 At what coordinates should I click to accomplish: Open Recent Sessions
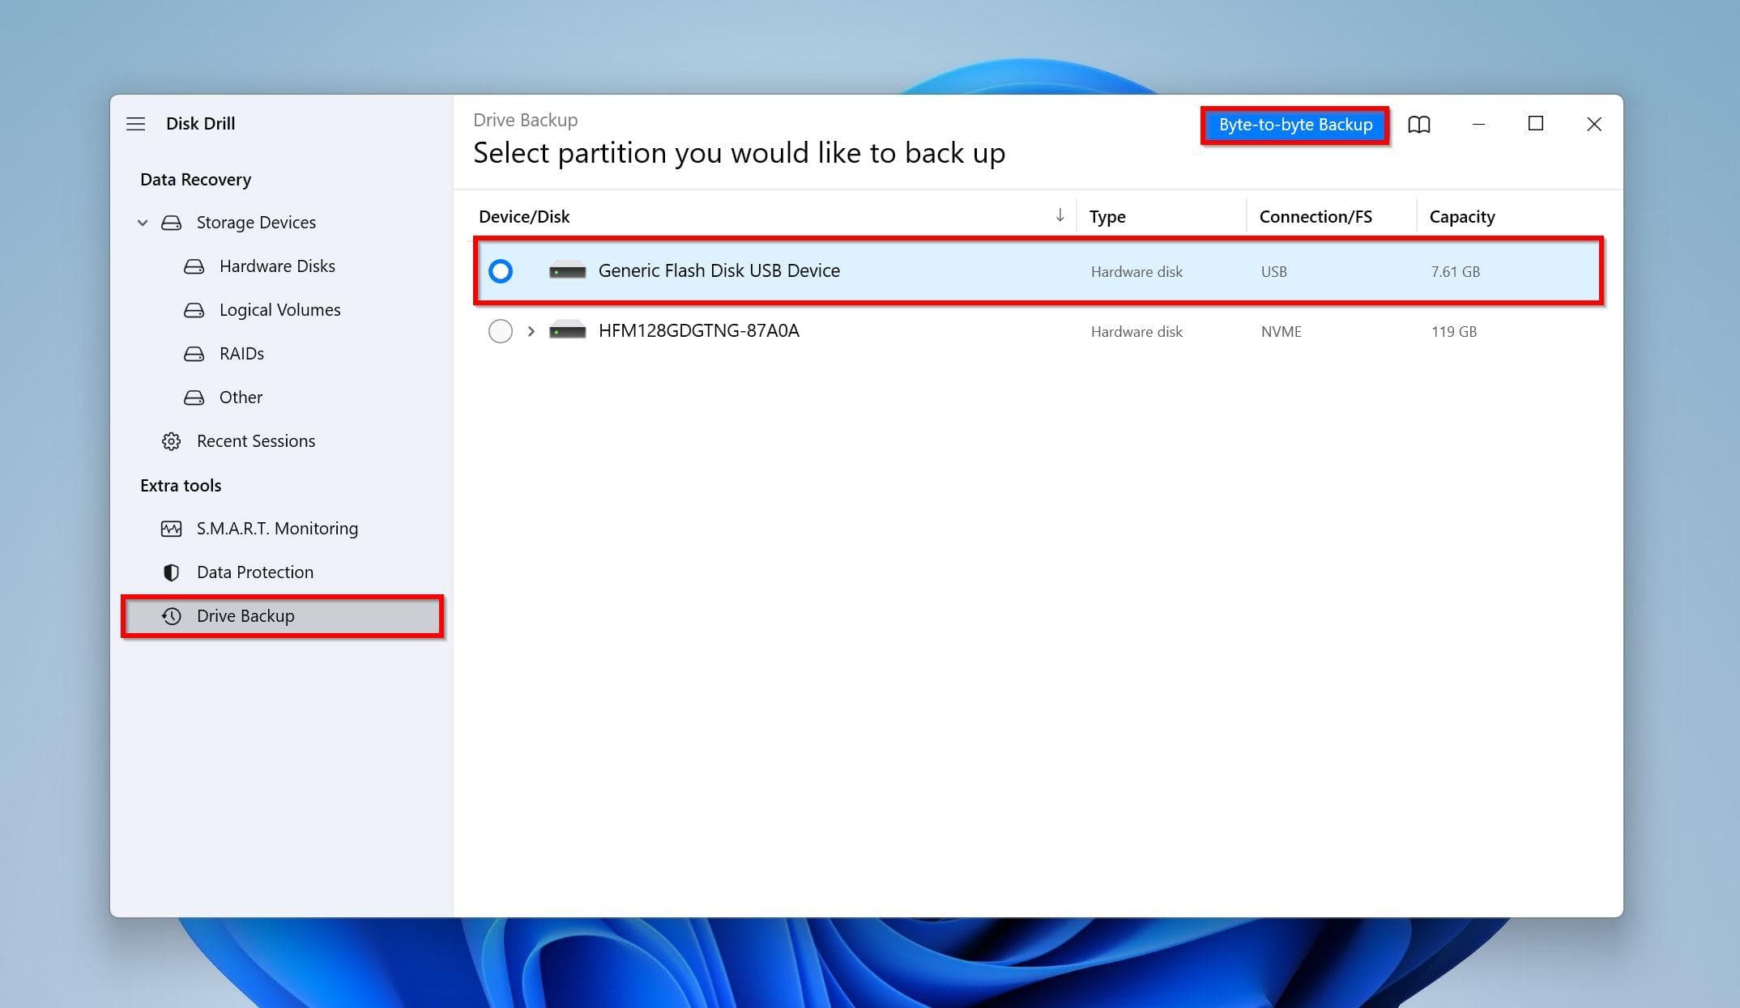click(x=256, y=441)
